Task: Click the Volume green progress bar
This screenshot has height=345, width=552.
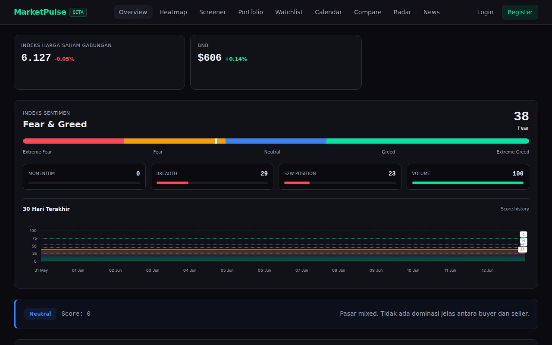Action: pos(468,183)
